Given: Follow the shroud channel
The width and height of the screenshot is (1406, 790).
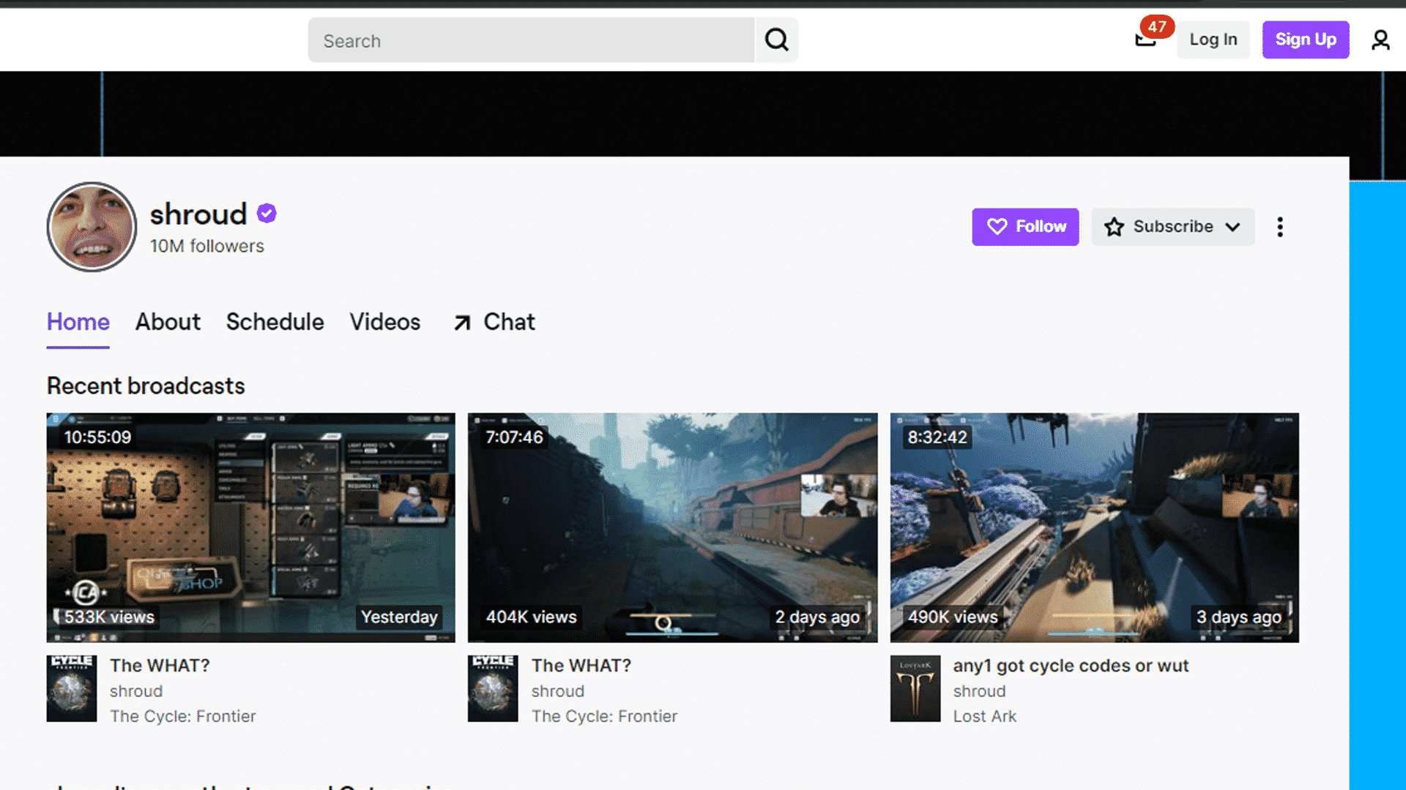Looking at the screenshot, I should click(1025, 227).
